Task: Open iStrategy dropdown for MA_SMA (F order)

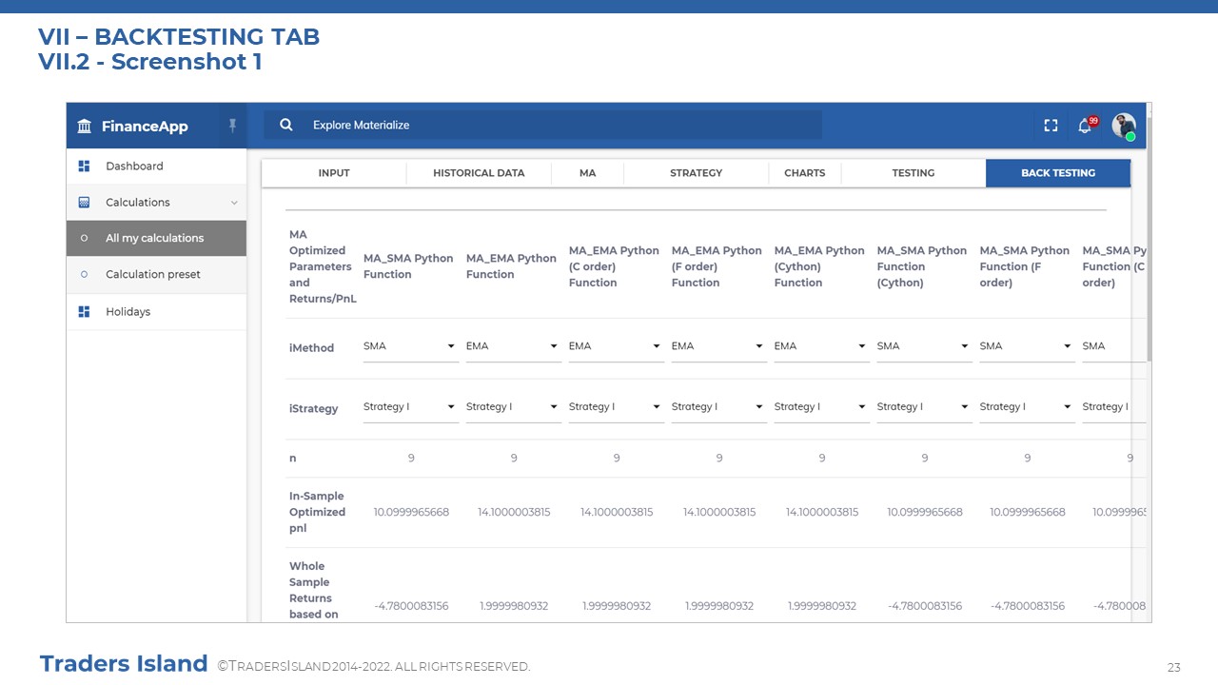Action: tap(1027, 407)
